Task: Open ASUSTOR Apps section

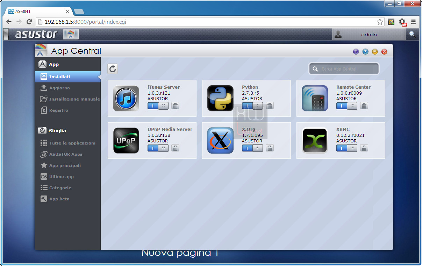Action: click(68, 154)
